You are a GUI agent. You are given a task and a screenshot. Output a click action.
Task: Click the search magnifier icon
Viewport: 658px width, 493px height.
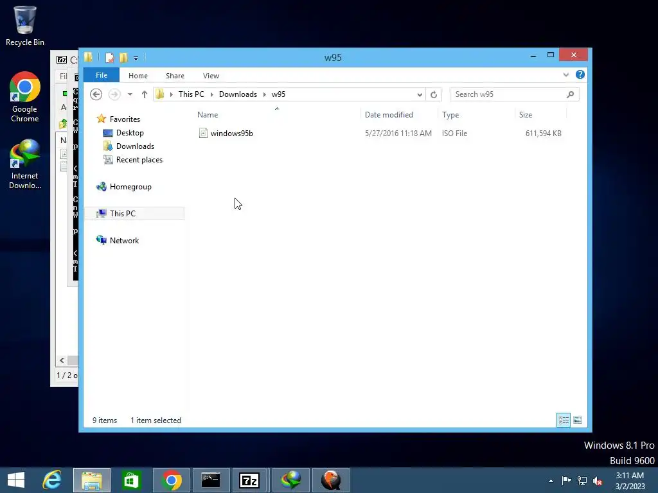(571, 94)
